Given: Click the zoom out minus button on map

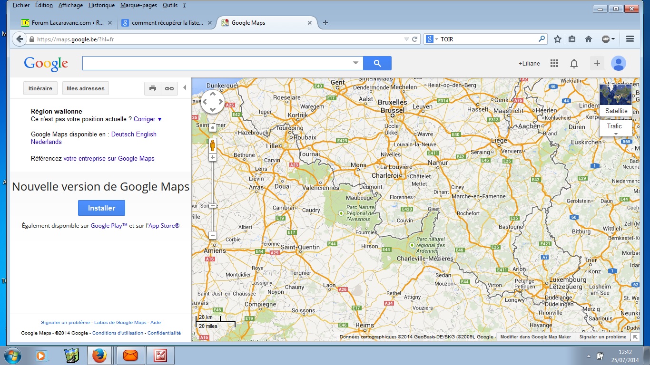Looking at the screenshot, I should 213,235.
